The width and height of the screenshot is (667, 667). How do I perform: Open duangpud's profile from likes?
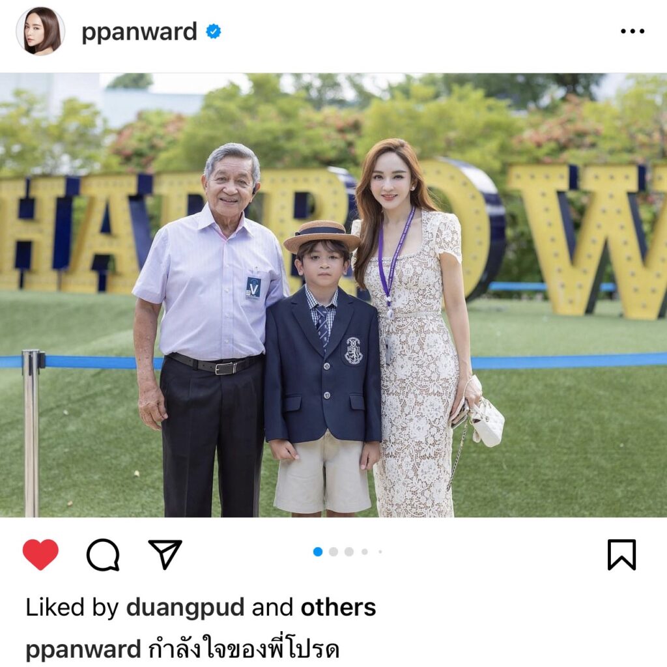coord(186,608)
